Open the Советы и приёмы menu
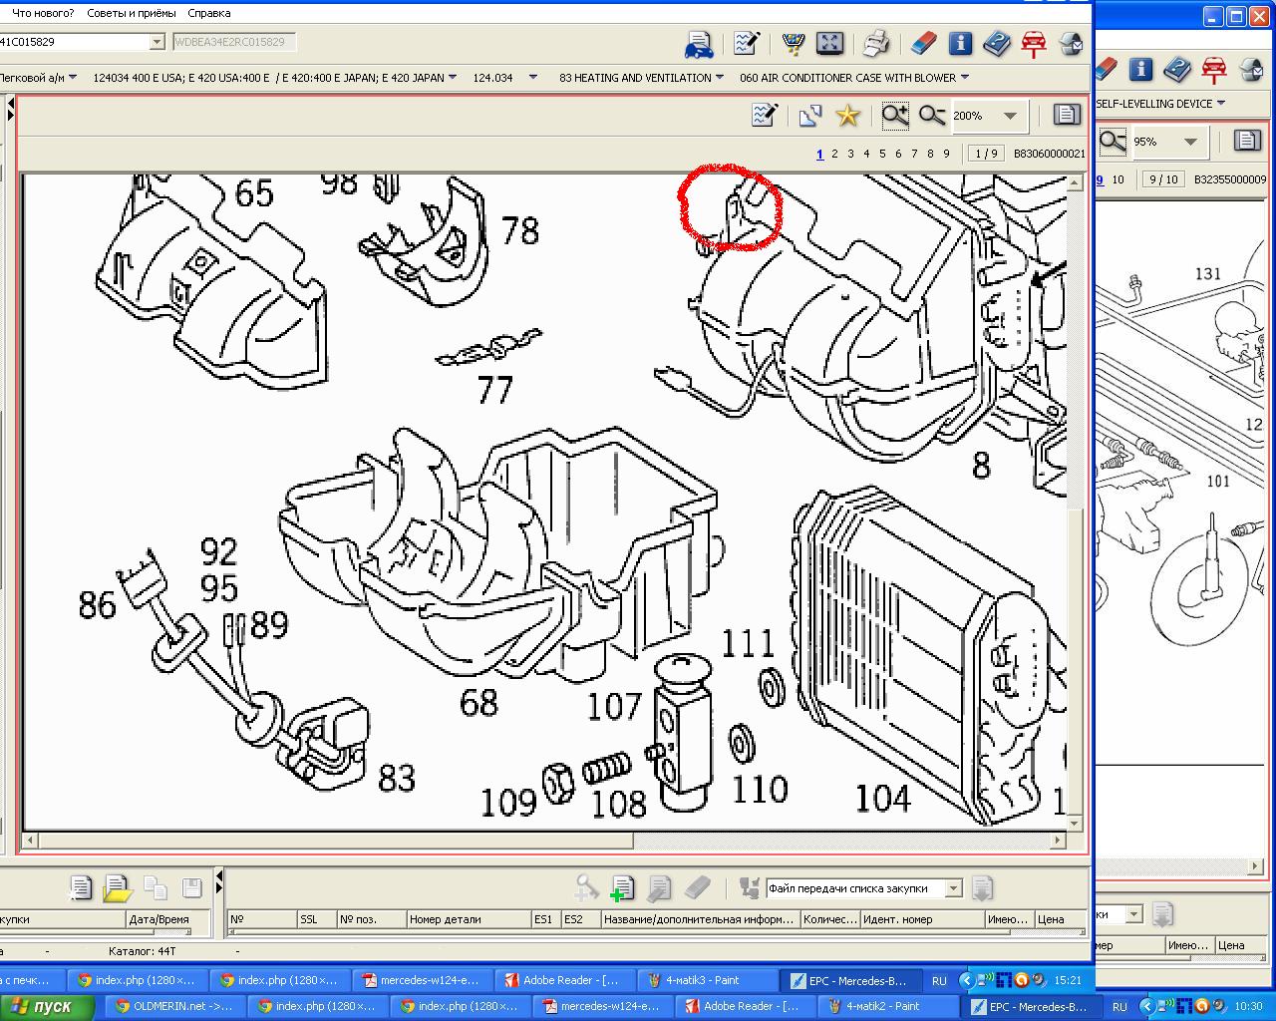Screen dimensions: 1276x1021 [131, 13]
